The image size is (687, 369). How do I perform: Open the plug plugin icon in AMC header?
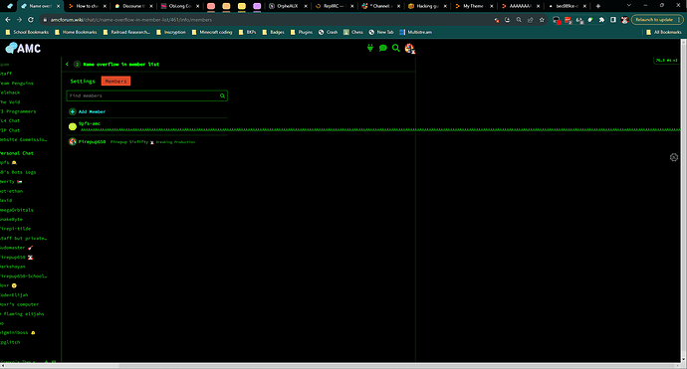point(370,48)
